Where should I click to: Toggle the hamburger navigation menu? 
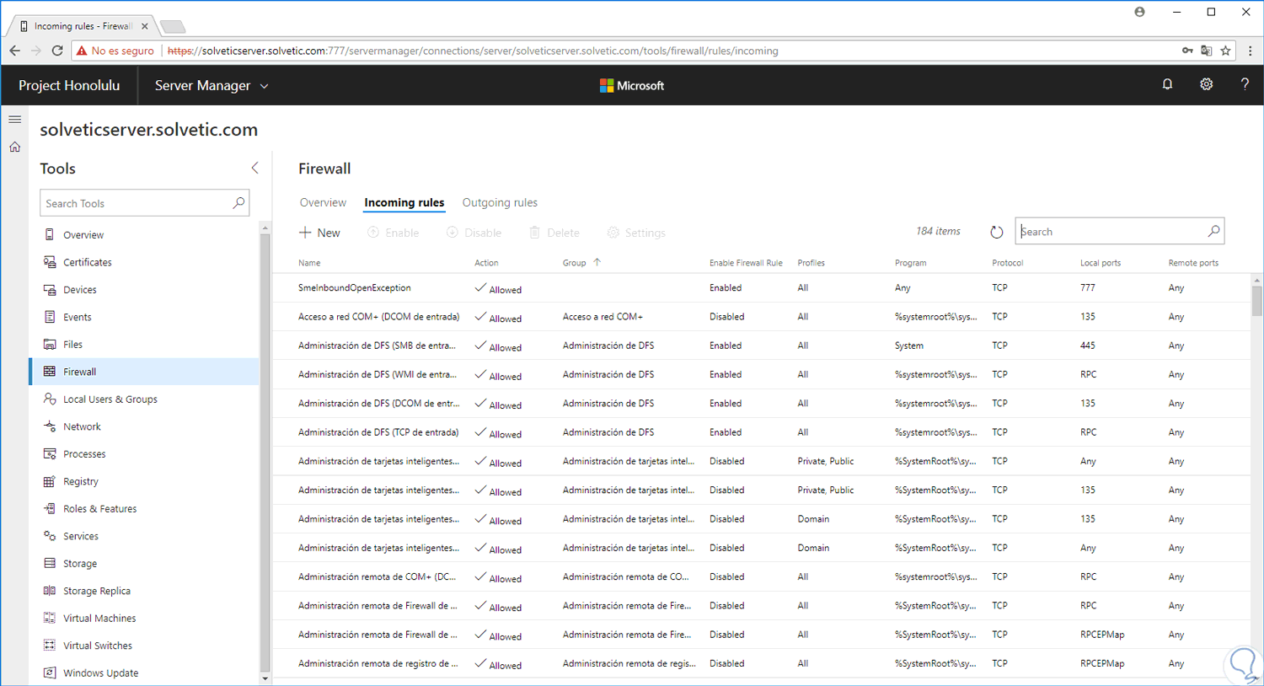coord(15,120)
